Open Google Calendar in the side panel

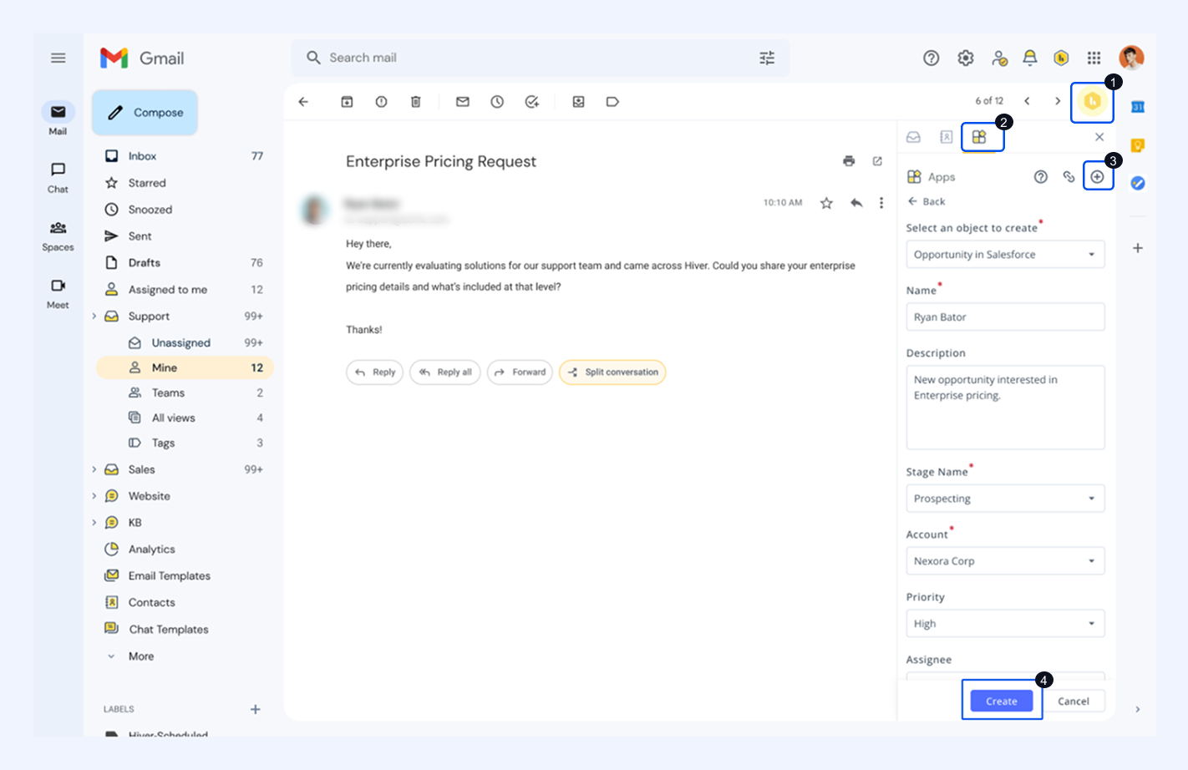pyautogui.click(x=1137, y=107)
